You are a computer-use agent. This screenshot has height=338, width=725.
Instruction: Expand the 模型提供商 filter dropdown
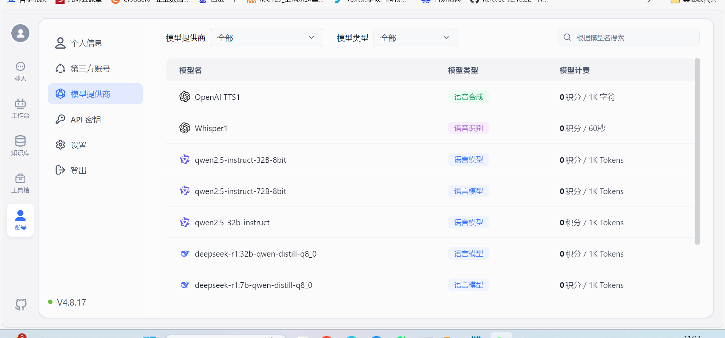(266, 38)
